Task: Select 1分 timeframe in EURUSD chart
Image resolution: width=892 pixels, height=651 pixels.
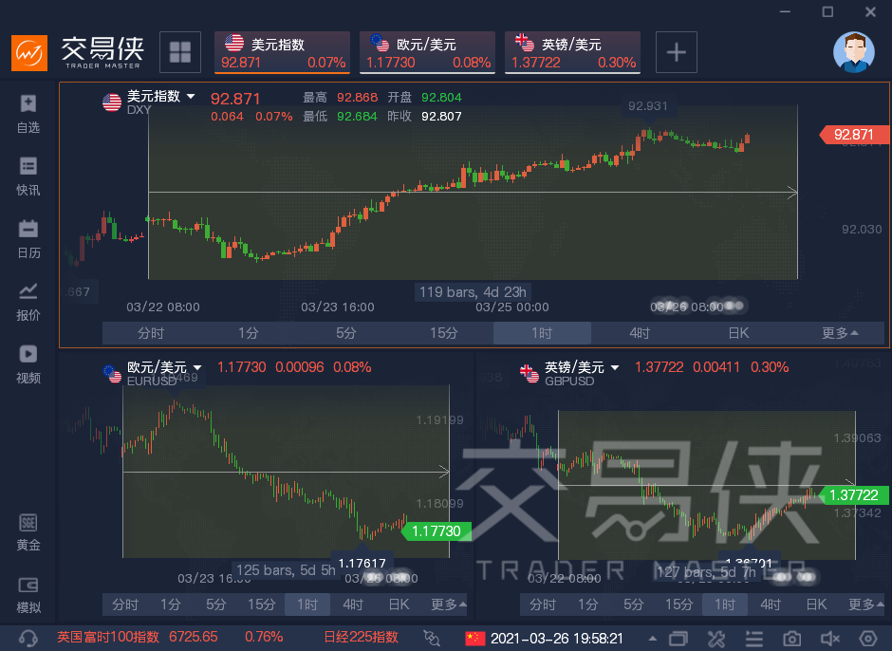Action: [171, 604]
